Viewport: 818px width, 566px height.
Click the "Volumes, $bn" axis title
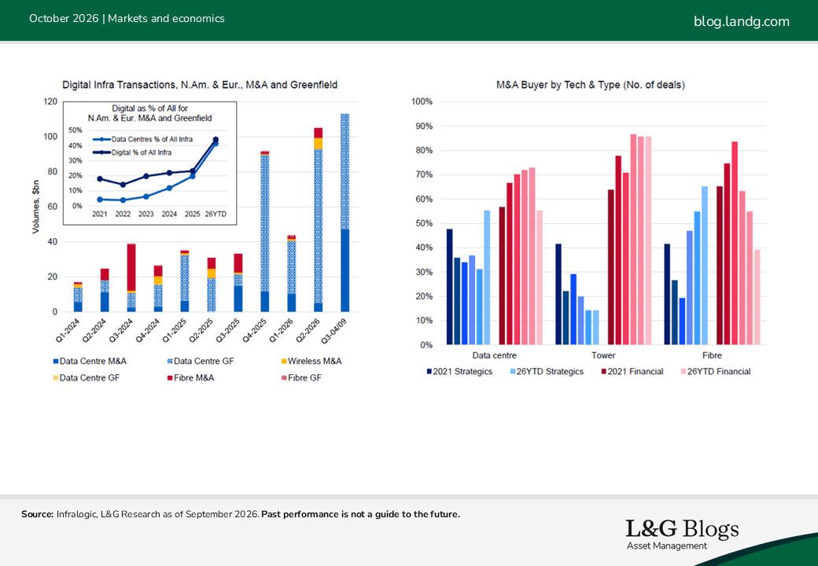35,207
